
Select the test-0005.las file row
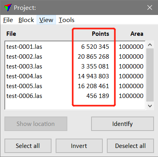pyautogui.click(x=75, y=86)
